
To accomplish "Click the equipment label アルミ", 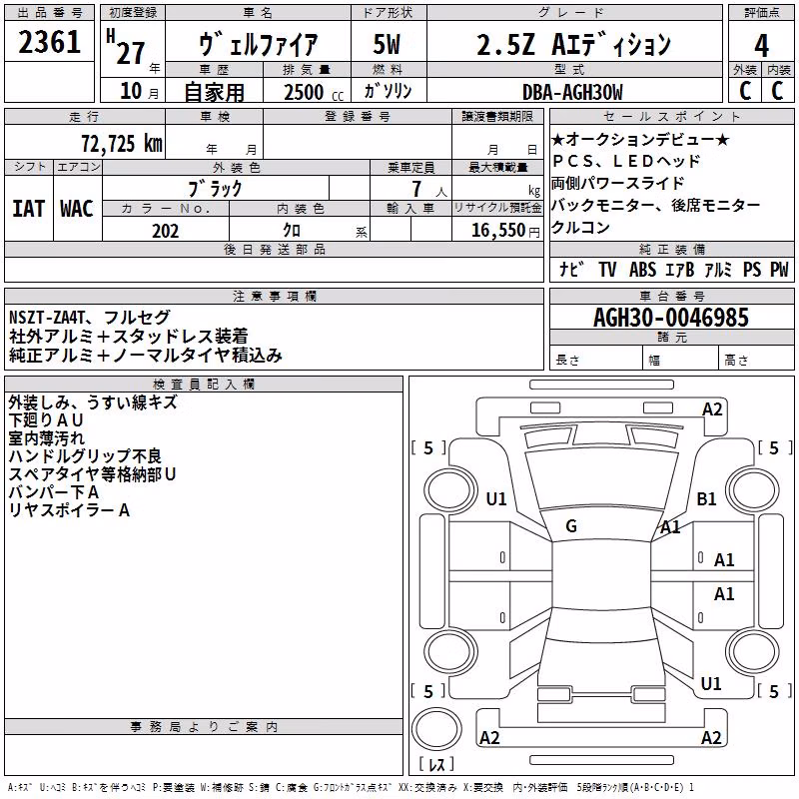I will pyautogui.click(x=718, y=269).
